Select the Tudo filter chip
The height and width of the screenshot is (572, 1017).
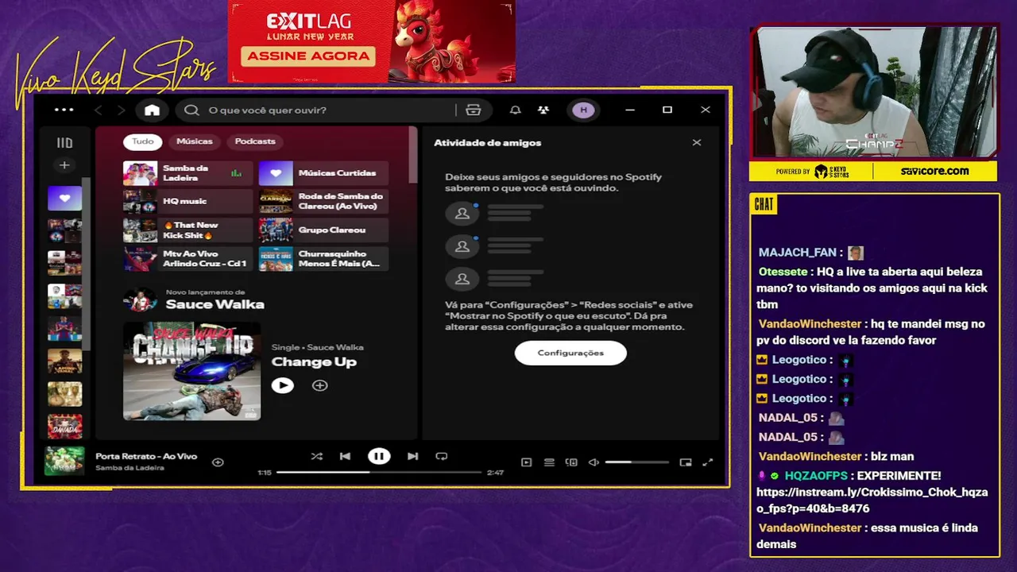(x=143, y=141)
